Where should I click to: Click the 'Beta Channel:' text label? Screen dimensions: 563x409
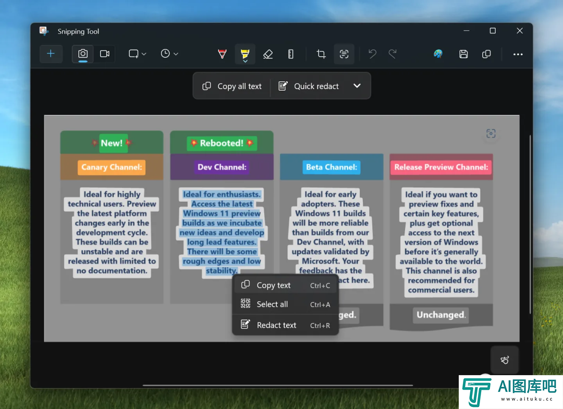(x=332, y=167)
